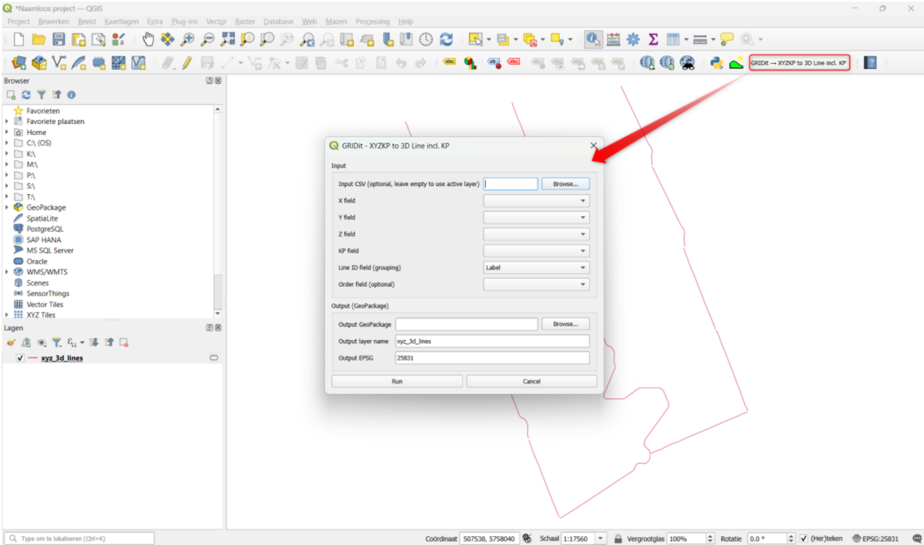Save the project using the floppy disk icon
Viewport: 924px width, 545px height.
[59, 40]
